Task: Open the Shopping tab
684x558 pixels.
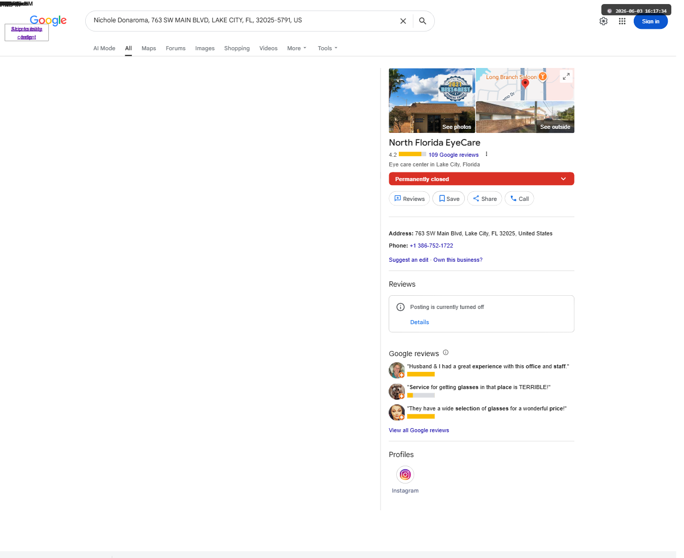Action: pos(237,48)
